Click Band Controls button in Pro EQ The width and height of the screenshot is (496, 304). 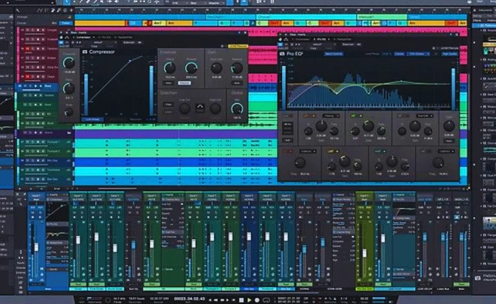333,54
